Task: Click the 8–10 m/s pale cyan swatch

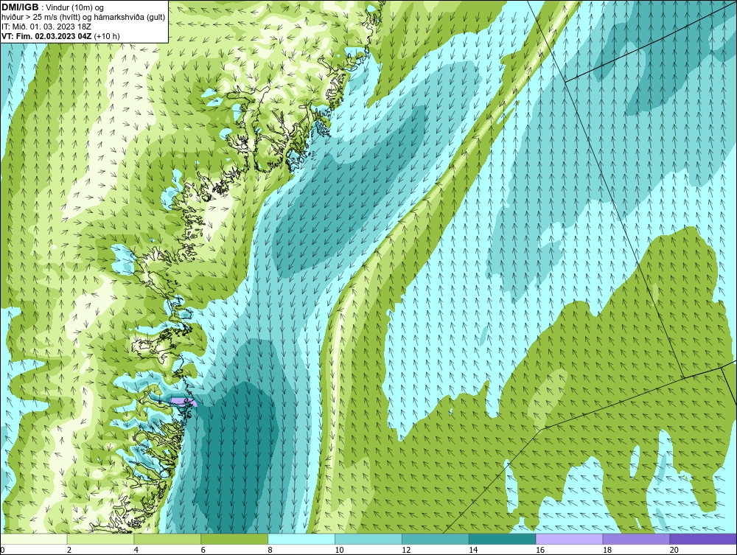Action: tap(301, 539)
